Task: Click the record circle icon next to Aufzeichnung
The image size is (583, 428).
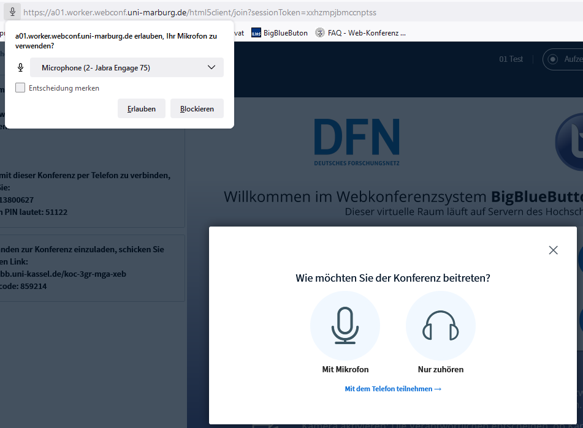Action: [553, 59]
